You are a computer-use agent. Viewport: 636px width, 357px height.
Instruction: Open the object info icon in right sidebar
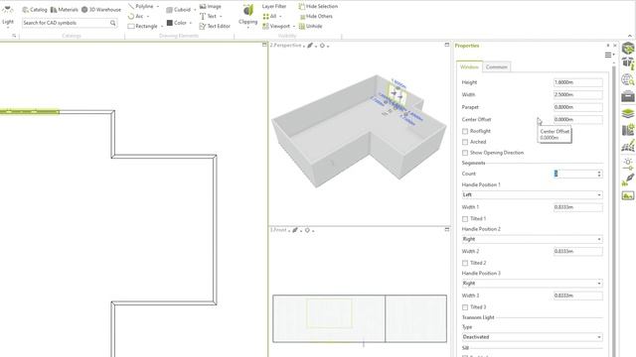coord(628,63)
